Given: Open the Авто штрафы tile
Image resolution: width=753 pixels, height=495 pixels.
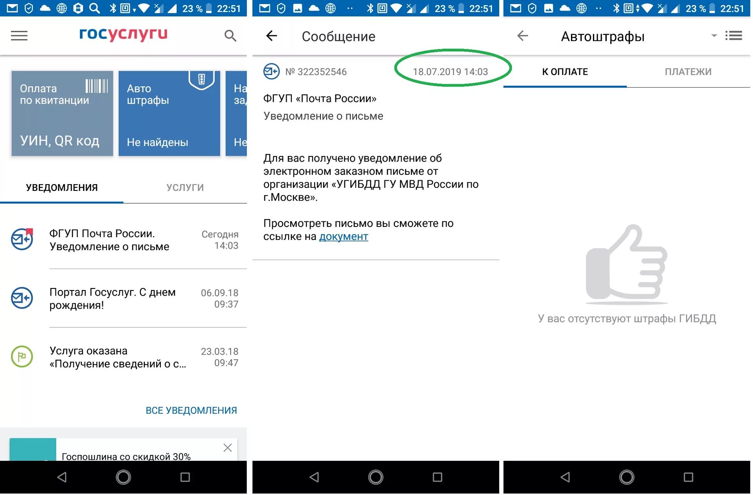Looking at the screenshot, I should tap(169, 114).
